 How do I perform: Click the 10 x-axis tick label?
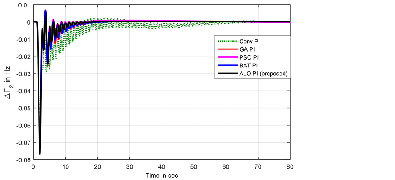[65, 166]
